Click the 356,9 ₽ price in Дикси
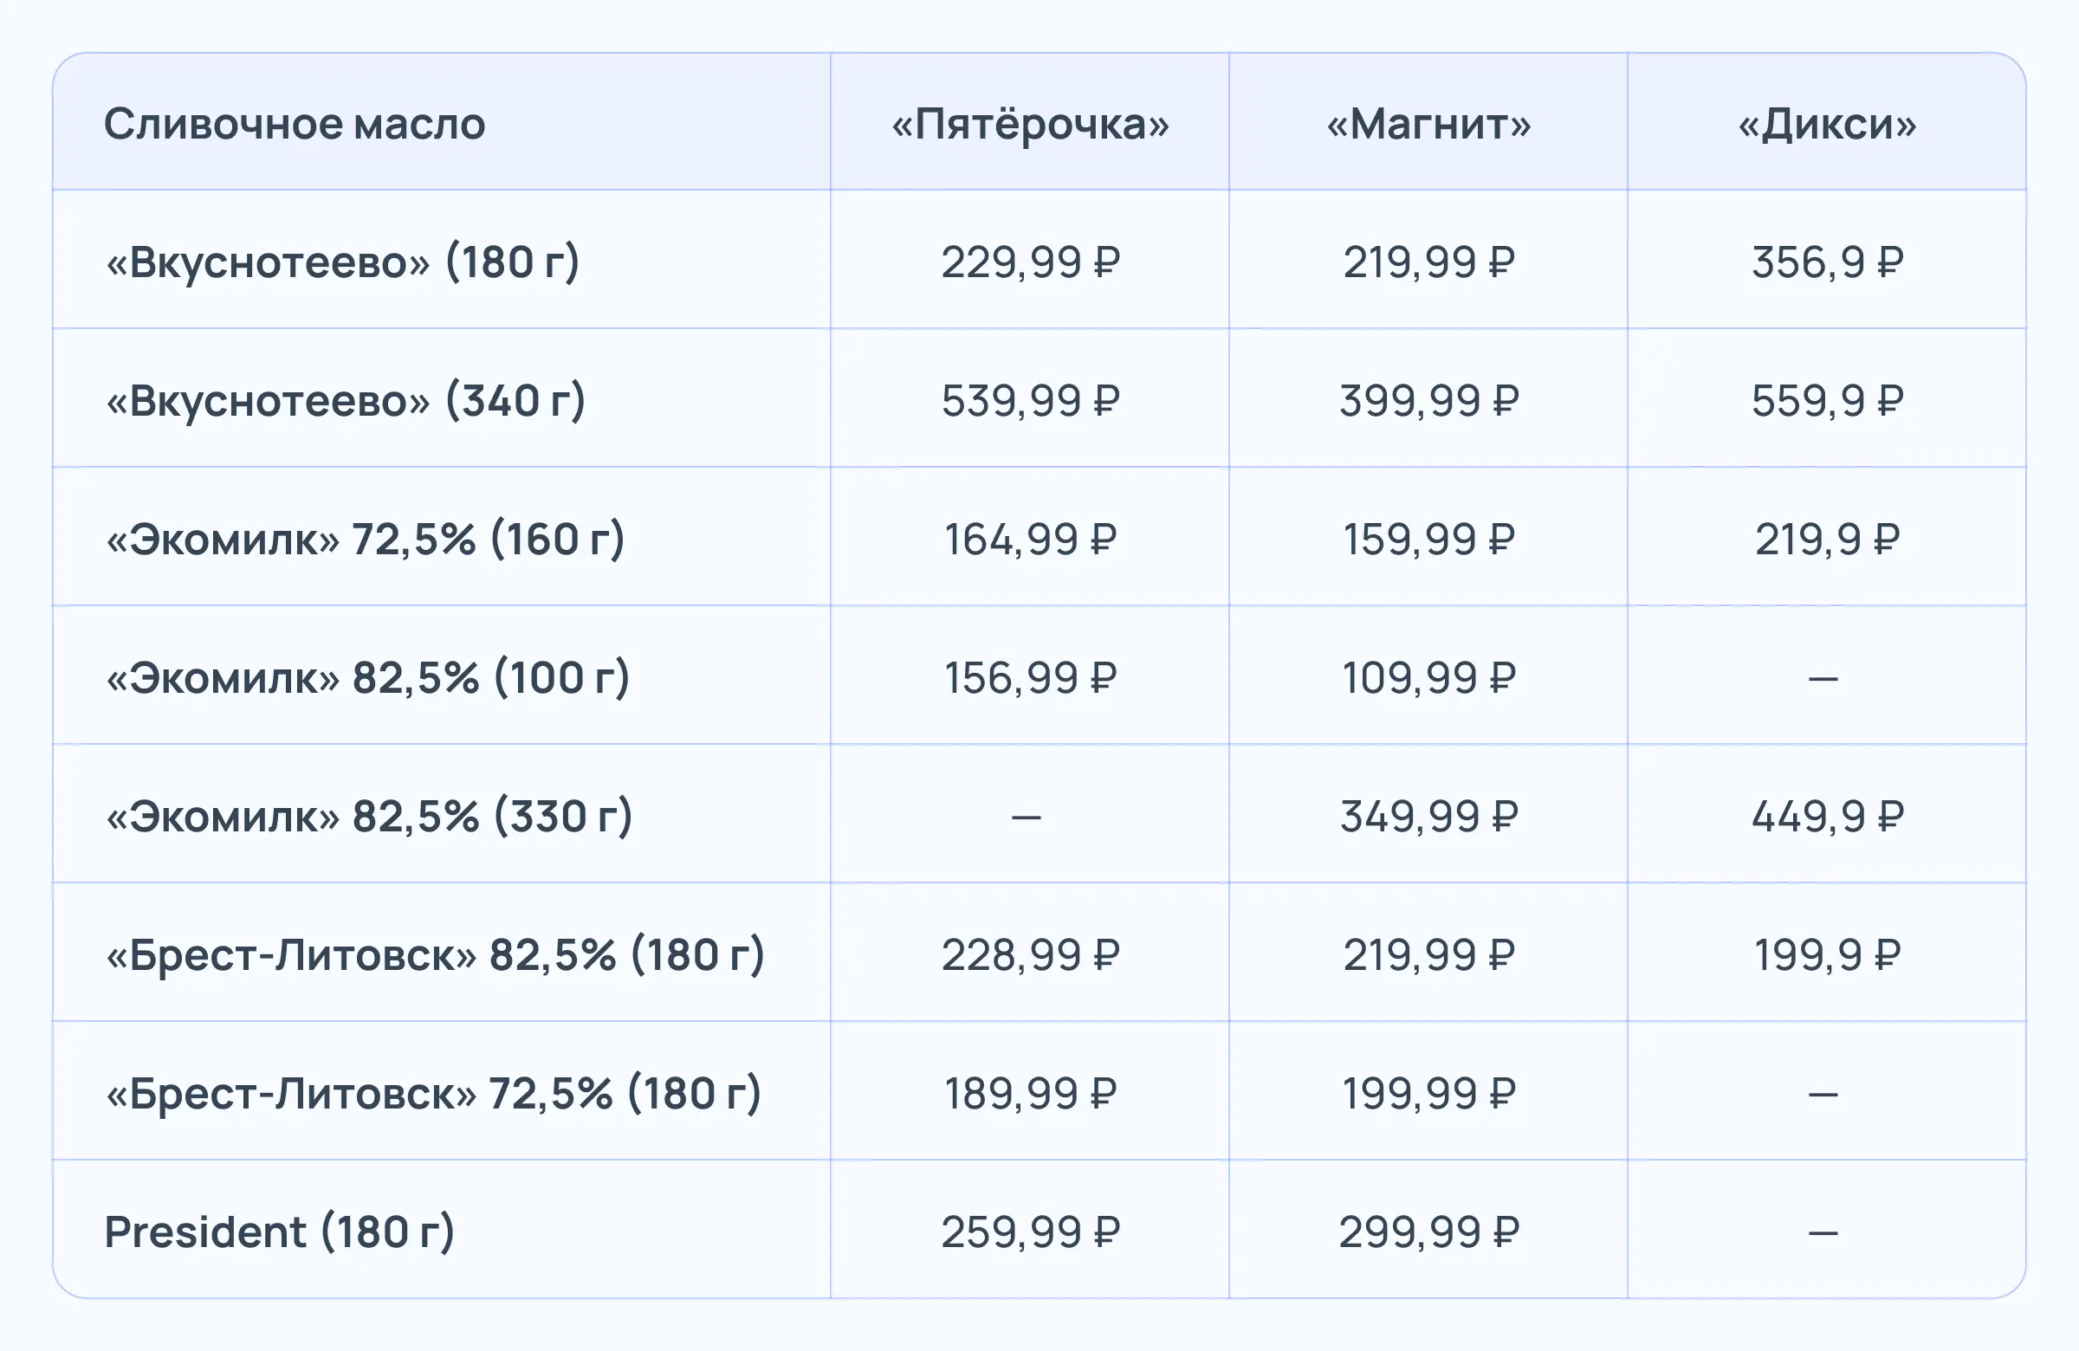The width and height of the screenshot is (2079, 1351). point(1827,262)
